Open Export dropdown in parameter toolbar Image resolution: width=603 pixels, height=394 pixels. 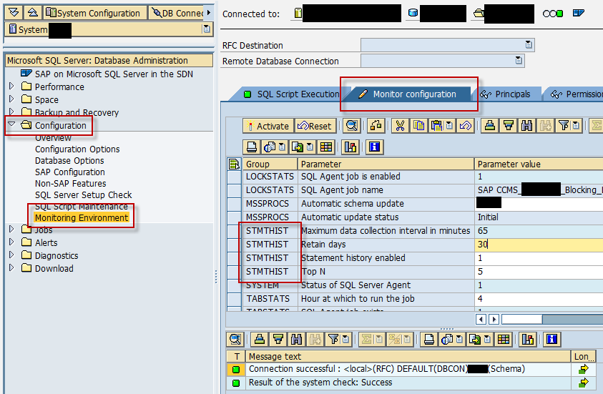pos(310,147)
